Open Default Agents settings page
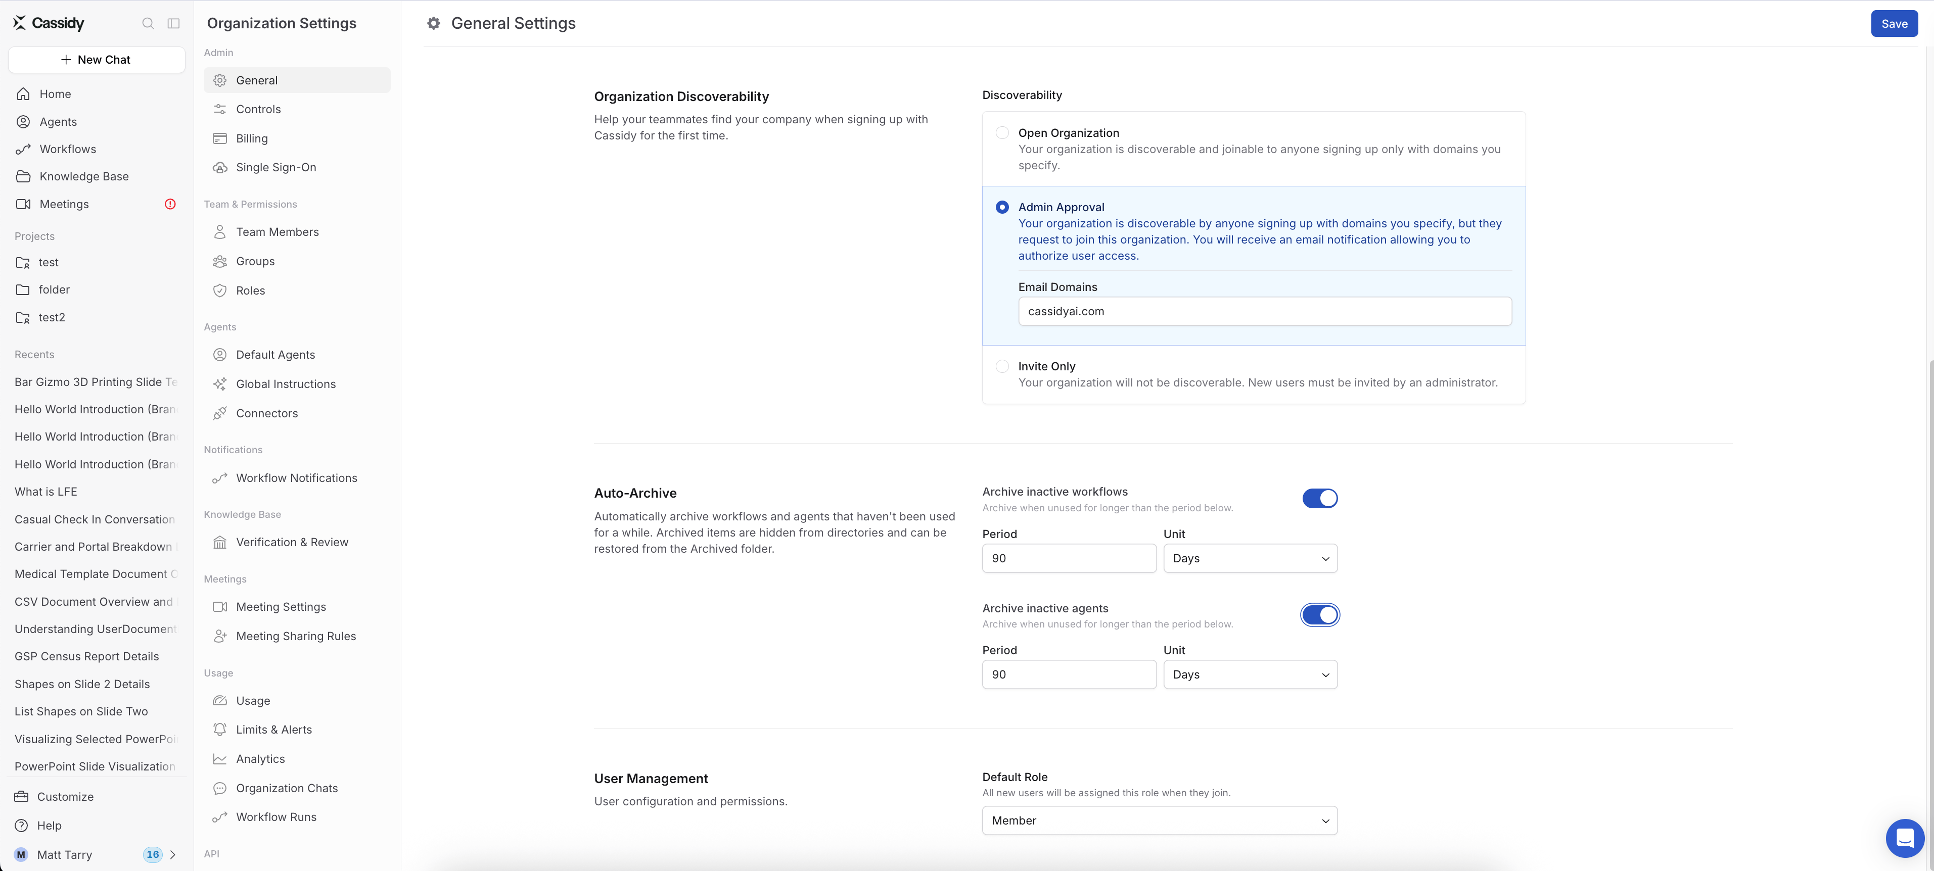The image size is (1934, 871). pyautogui.click(x=297, y=355)
